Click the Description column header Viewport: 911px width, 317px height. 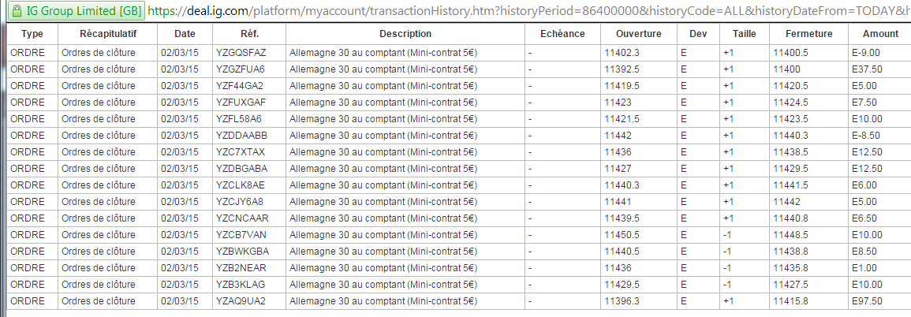coord(405,34)
